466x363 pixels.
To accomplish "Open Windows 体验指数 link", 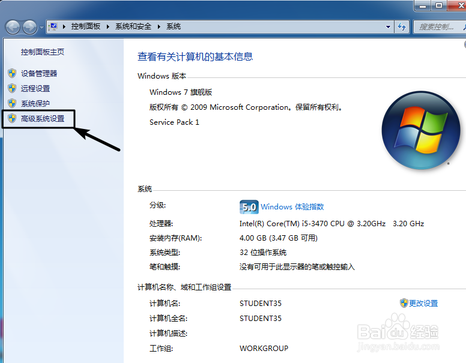I will pyautogui.click(x=292, y=207).
